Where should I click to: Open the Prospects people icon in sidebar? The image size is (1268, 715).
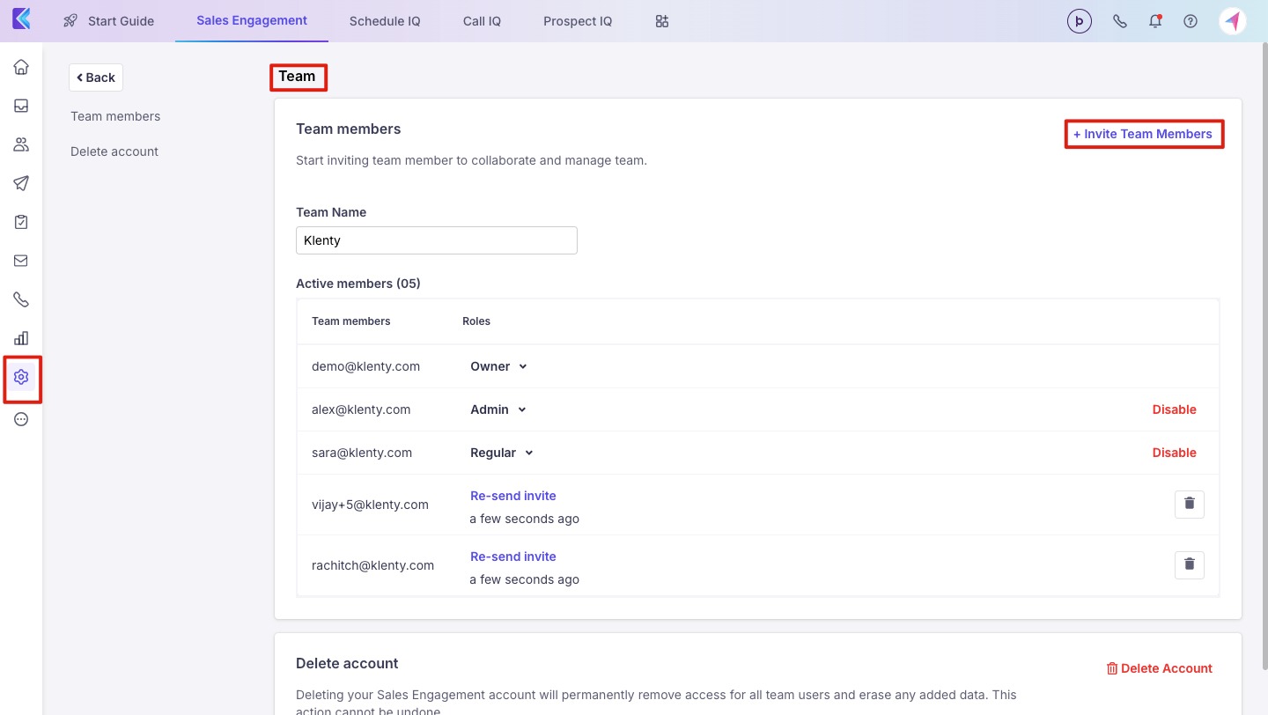click(21, 144)
